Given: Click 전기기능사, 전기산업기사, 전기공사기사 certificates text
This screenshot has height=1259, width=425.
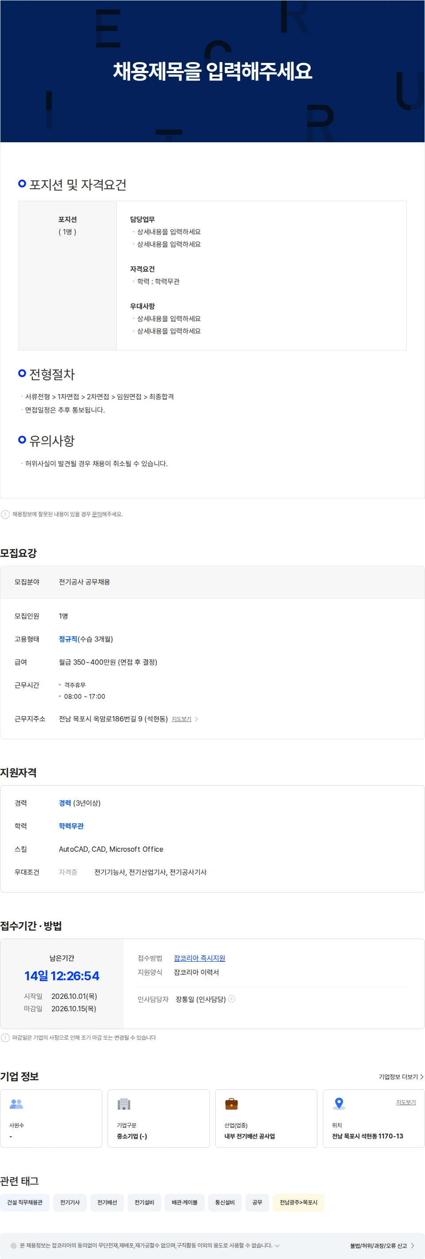Looking at the screenshot, I should pyautogui.click(x=151, y=872).
